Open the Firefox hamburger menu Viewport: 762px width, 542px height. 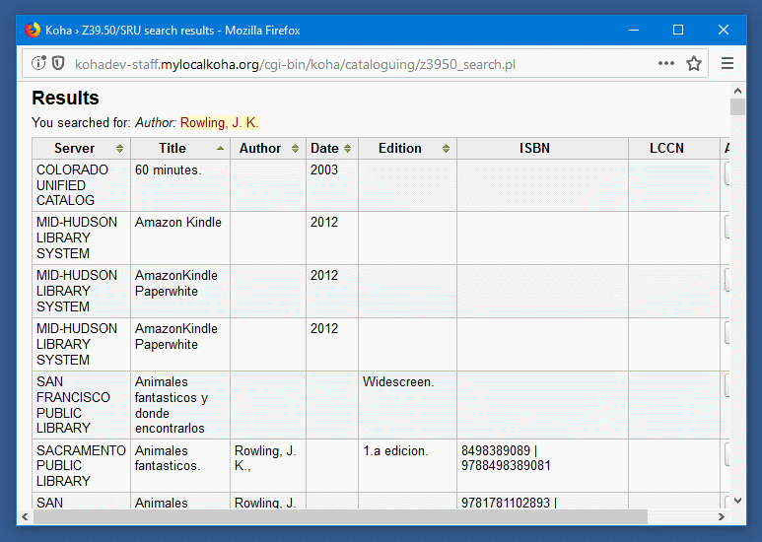coord(727,64)
